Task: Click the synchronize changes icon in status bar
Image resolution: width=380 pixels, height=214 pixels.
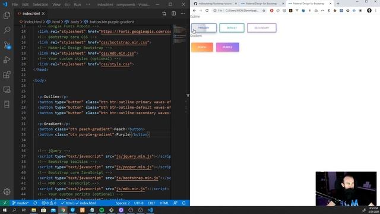Action: pos(36,203)
